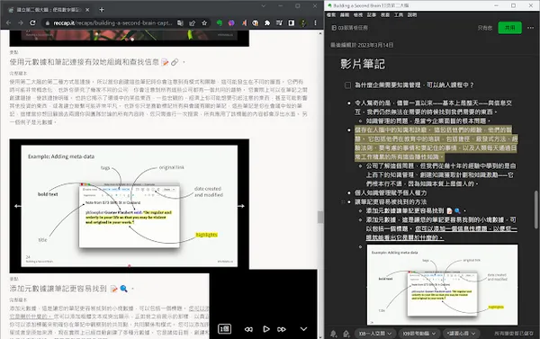Open the Evernote web clipper extension
The image size is (540, 339).
[220, 23]
